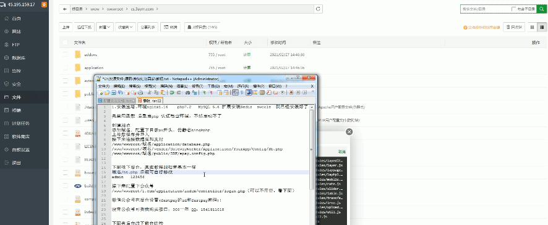
Task: Click the 取消 cancel link in popup
Action: click(341, 152)
